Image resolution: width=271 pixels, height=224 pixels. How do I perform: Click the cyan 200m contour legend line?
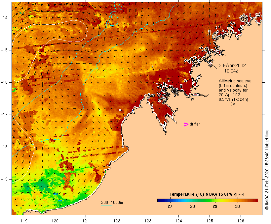point(107,206)
